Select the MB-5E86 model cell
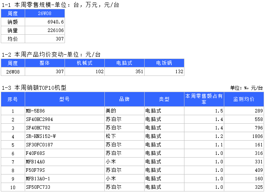This screenshot has height=193, width=266. click(65, 111)
